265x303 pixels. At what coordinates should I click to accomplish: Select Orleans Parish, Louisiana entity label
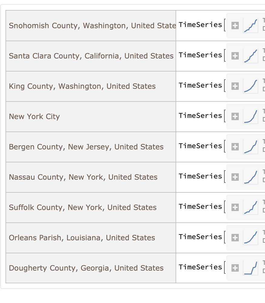pos(82,238)
